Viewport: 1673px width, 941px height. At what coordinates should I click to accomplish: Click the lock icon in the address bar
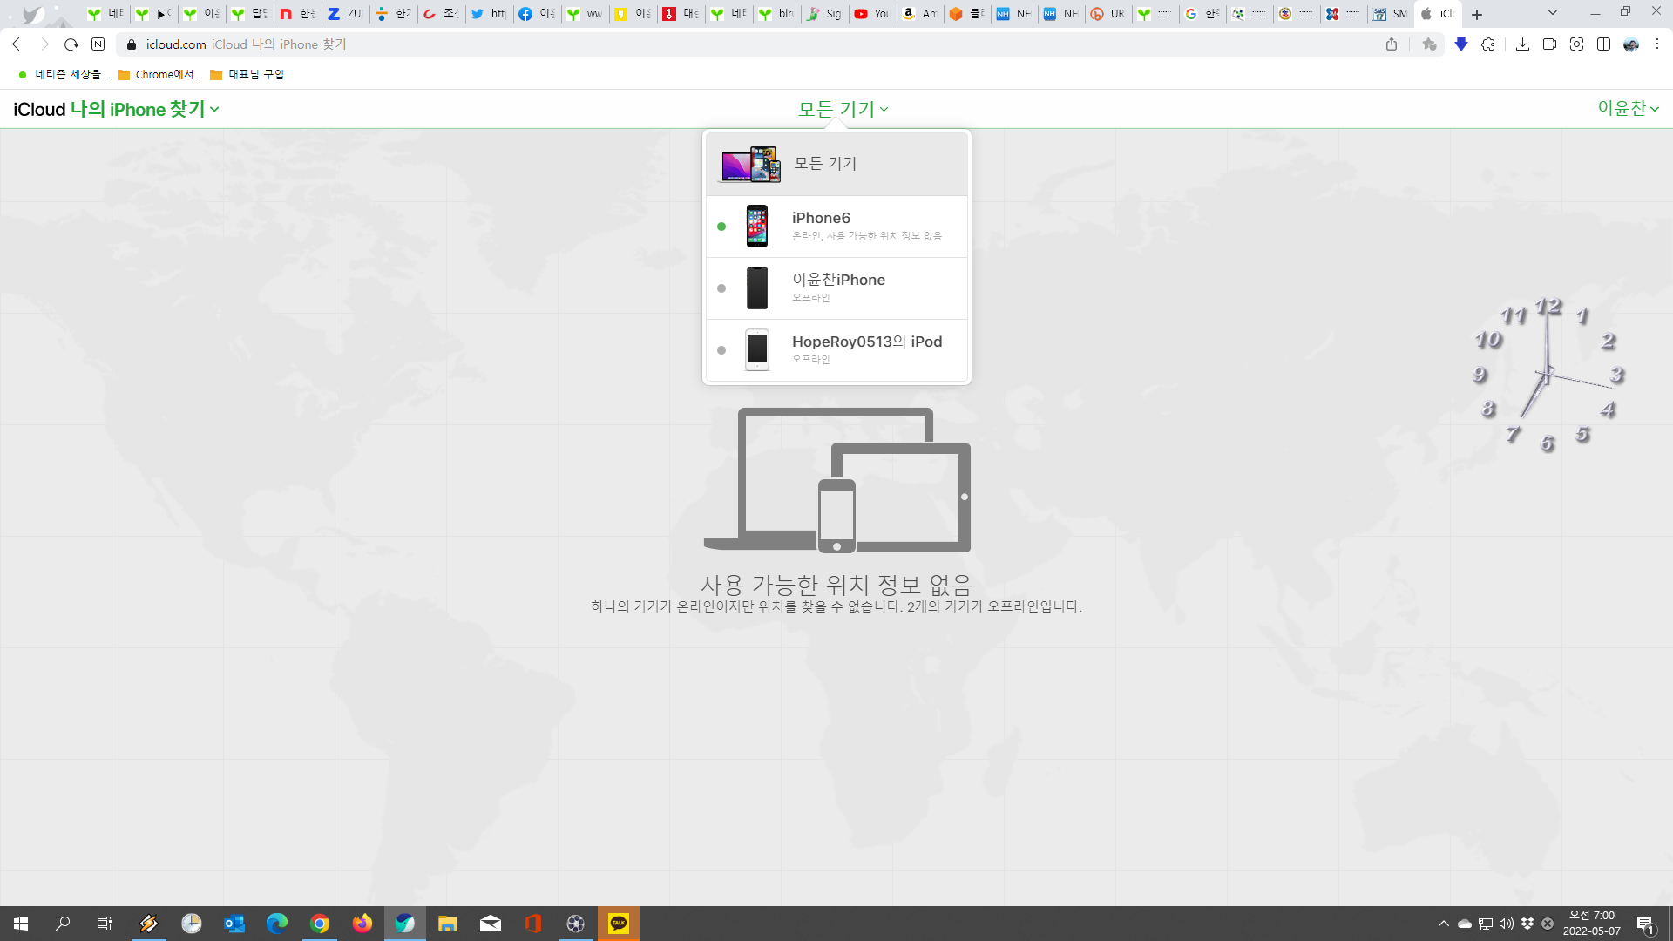(132, 44)
